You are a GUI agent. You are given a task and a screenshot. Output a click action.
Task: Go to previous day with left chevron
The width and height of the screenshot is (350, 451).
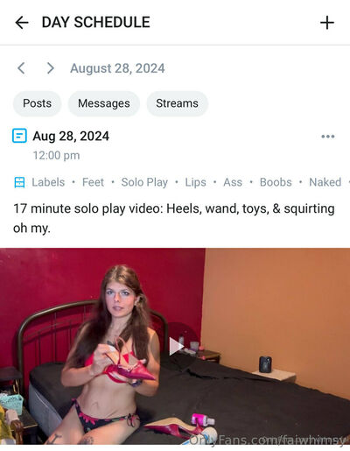21,68
